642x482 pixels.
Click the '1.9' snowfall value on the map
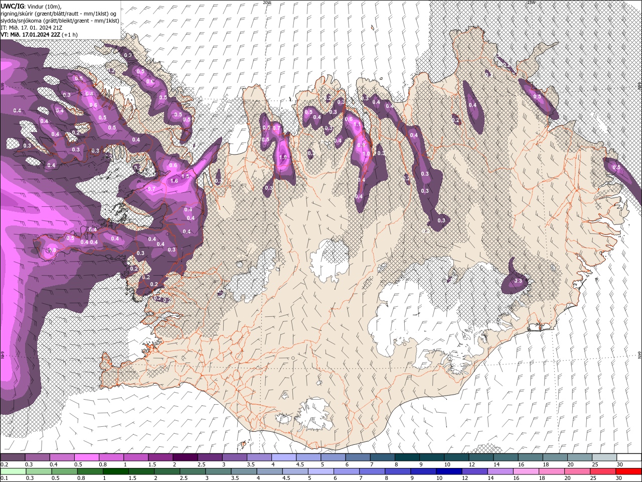[x=283, y=157]
